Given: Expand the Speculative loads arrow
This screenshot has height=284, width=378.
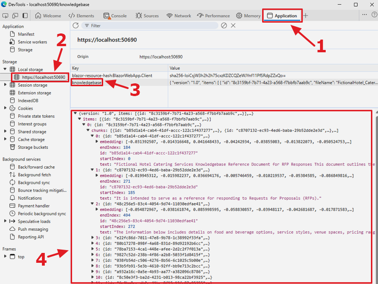Looking at the screenshot, I should pyautogui.click(x=5, y=221).
